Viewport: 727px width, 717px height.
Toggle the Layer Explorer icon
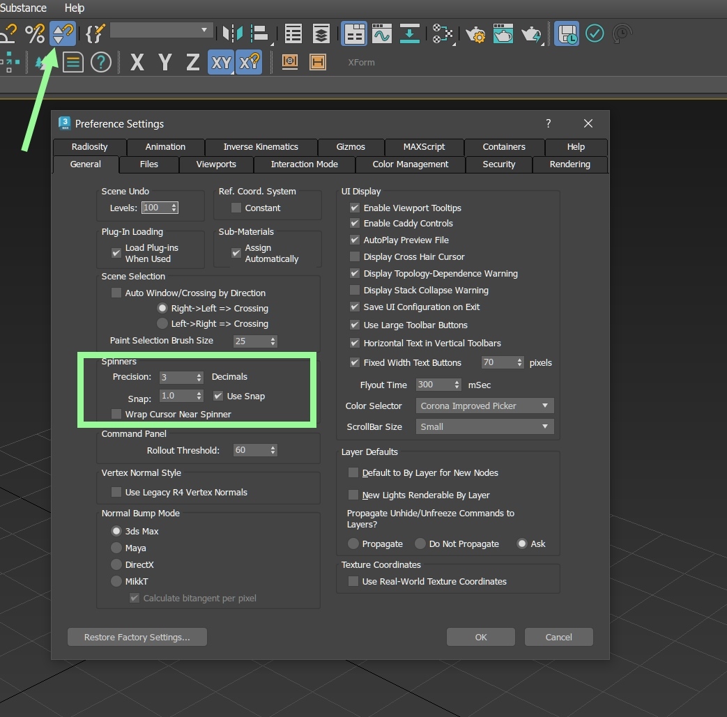click(321, 34)
